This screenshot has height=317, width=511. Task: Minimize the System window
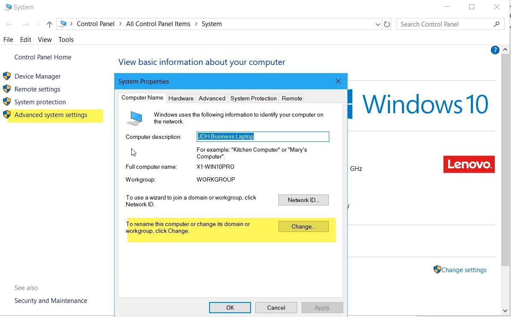pos(447,7)
